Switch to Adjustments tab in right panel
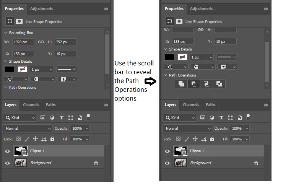 point(201,9)
